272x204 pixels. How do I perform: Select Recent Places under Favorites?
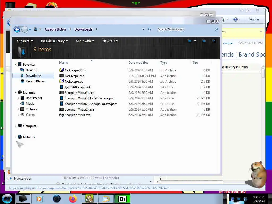tap(35, 81)
